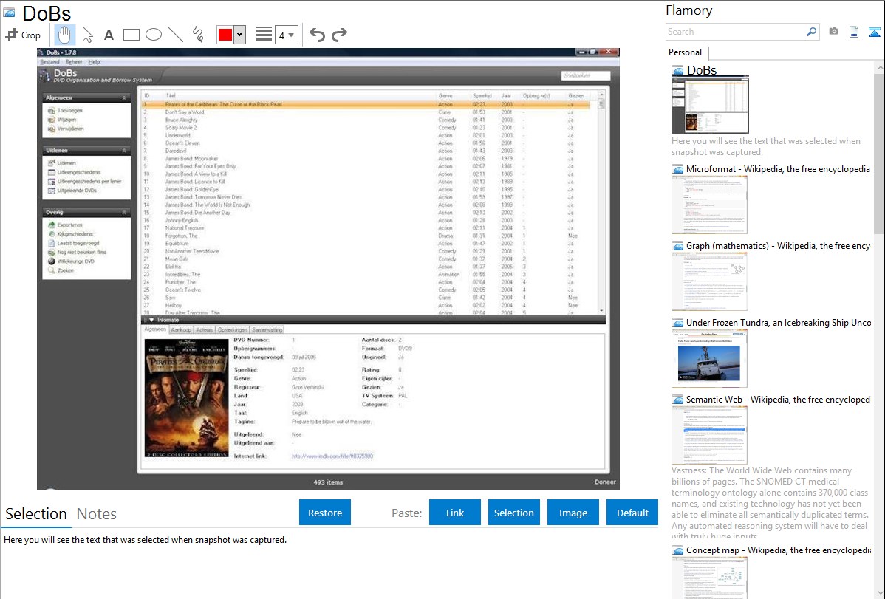Activate the hand pan tool
Viewport: 885px width, 599px height.
[x=64, y=35]
